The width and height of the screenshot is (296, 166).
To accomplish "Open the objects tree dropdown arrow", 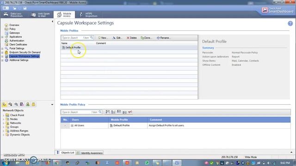I will 52,105.
